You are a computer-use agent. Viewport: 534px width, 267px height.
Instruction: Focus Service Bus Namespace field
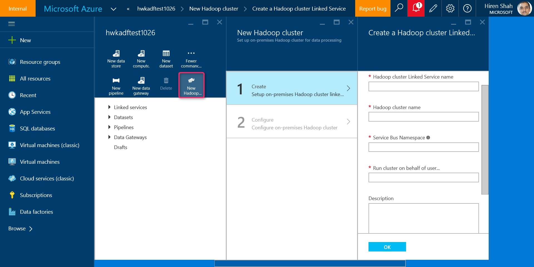tap(424, 147)
